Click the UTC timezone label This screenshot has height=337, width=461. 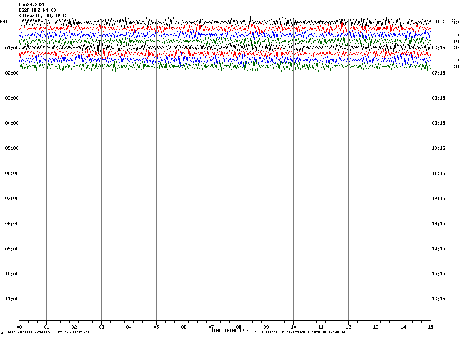440,22
